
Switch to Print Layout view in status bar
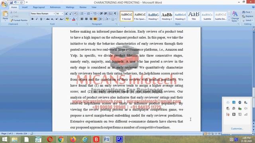pos(206,133)
